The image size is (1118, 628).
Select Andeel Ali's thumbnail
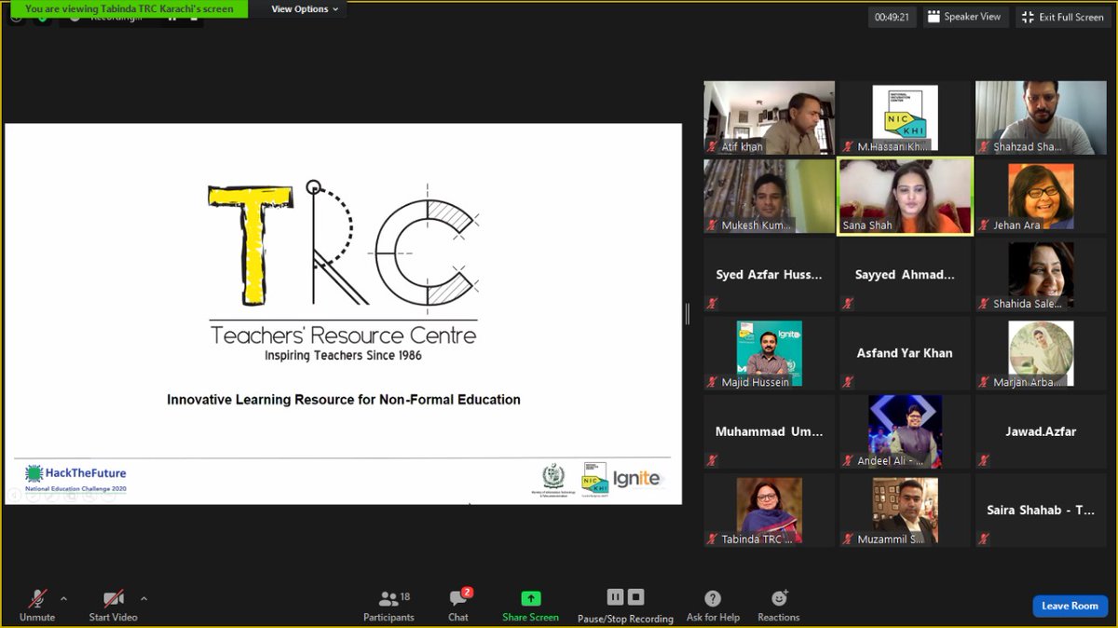tap(906, 431)
